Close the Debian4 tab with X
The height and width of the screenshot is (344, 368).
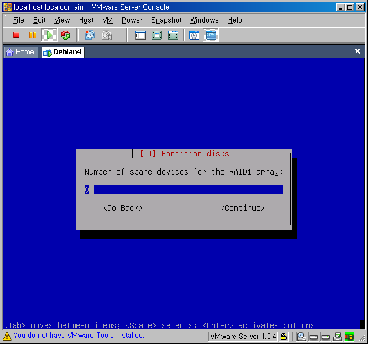(x=357, y=51)
